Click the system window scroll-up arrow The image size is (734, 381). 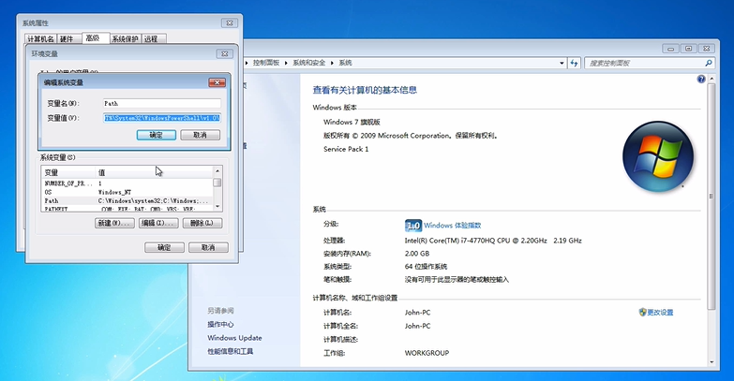[x=712, y=80]
